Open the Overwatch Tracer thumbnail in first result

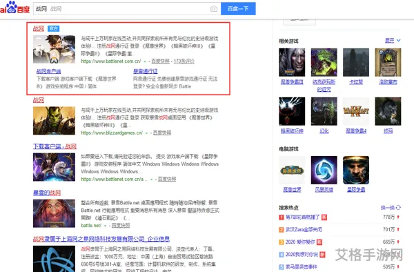54,49
